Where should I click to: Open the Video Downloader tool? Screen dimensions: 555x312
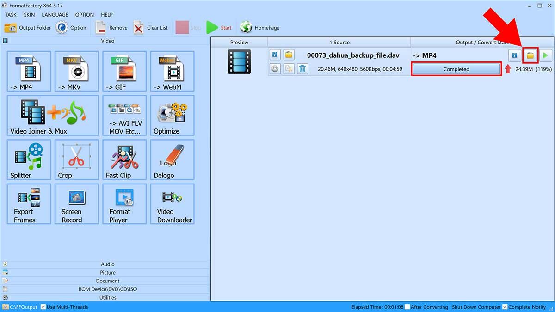click(x=172, y=204)
